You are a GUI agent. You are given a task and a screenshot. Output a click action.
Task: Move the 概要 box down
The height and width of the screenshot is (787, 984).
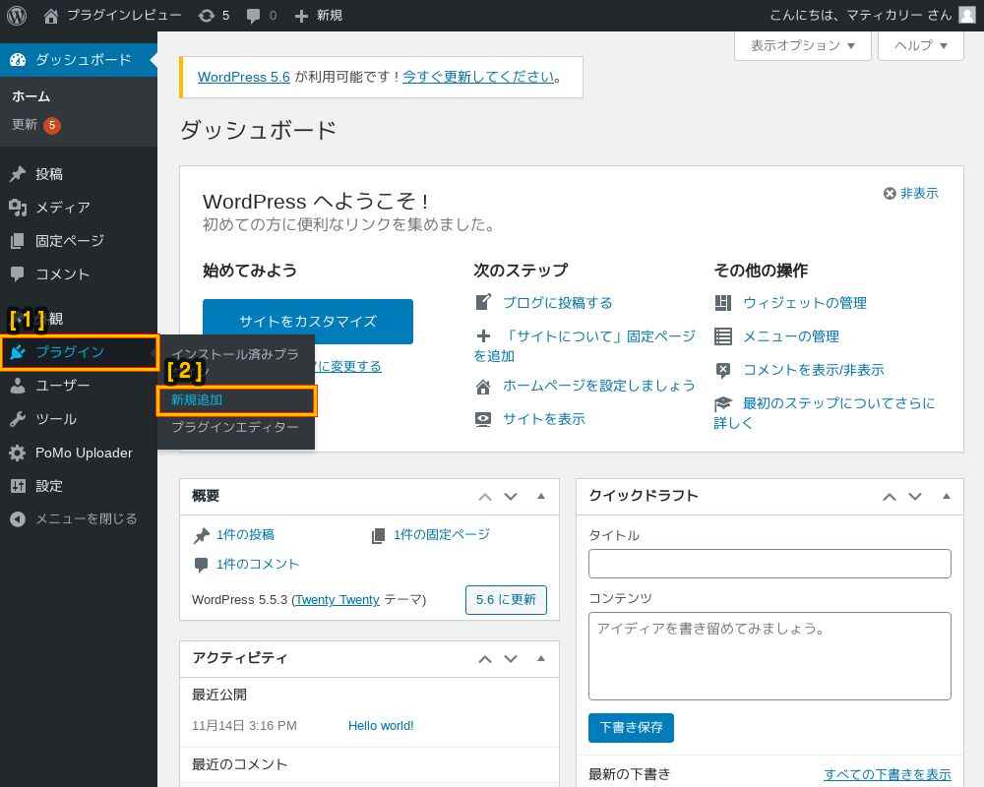511,497
